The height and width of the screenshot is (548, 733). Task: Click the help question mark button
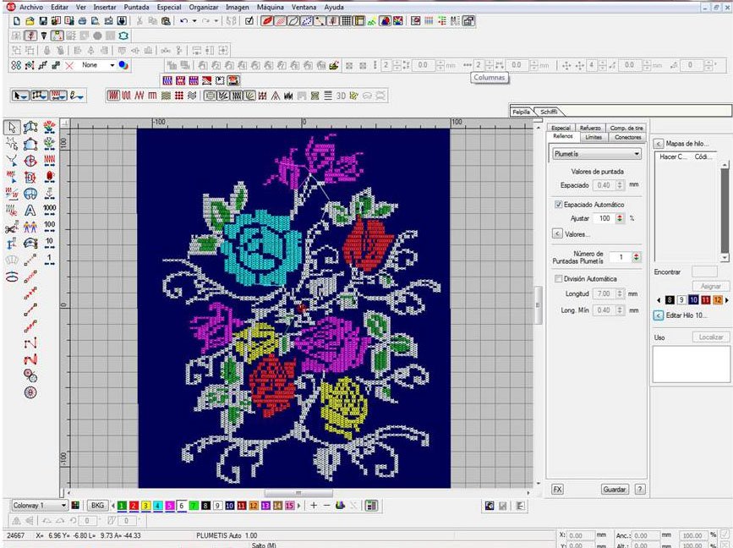(x=640, y=489)
